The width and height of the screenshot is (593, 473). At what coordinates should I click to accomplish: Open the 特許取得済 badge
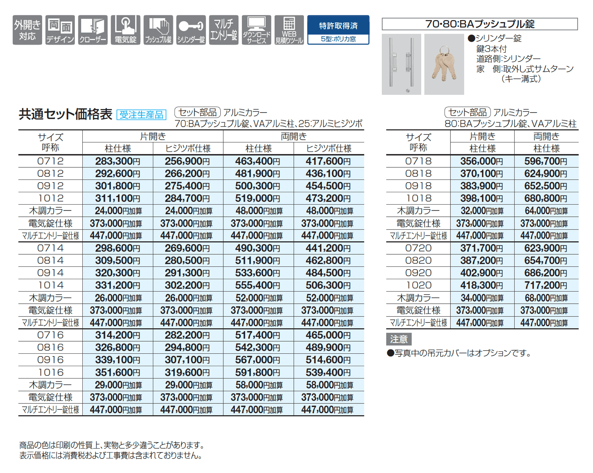(x=338, y=25)
